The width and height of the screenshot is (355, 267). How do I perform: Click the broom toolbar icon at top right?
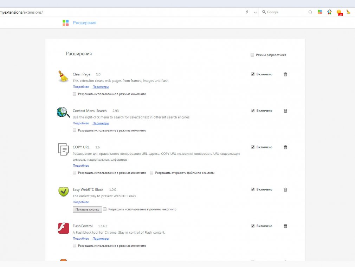348,12
